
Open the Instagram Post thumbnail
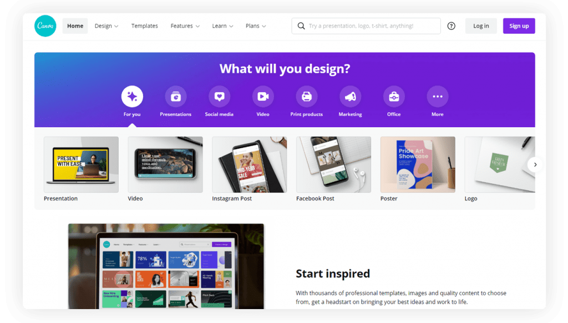coord(249,165)
